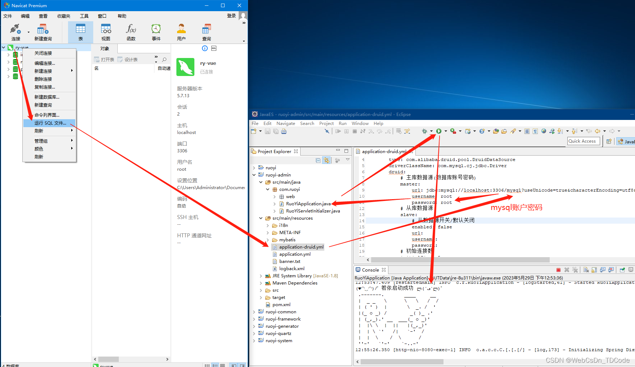This screenshot has height=367, width=635.
Task: Run the application with Eclipse Run button
Action: point(440,131)
